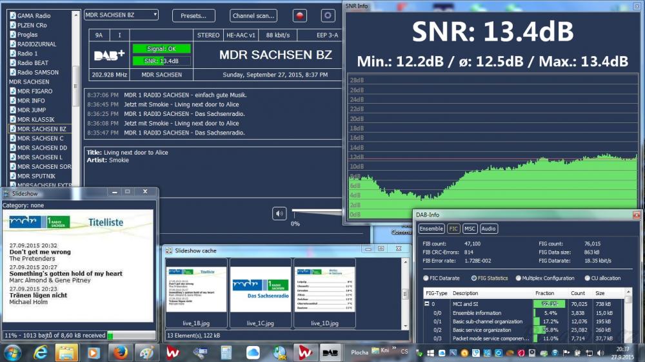Click the SNR 13.4dB indicator bar
The width and height of the screenshot is (645, 362).
161,61
